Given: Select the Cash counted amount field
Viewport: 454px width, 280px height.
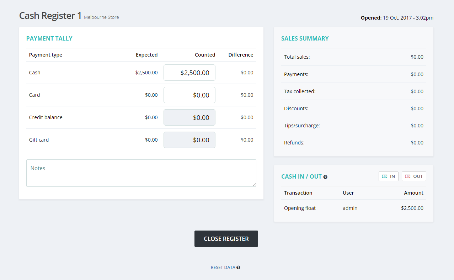Looking at the screenshot, I should pos(189,72).
